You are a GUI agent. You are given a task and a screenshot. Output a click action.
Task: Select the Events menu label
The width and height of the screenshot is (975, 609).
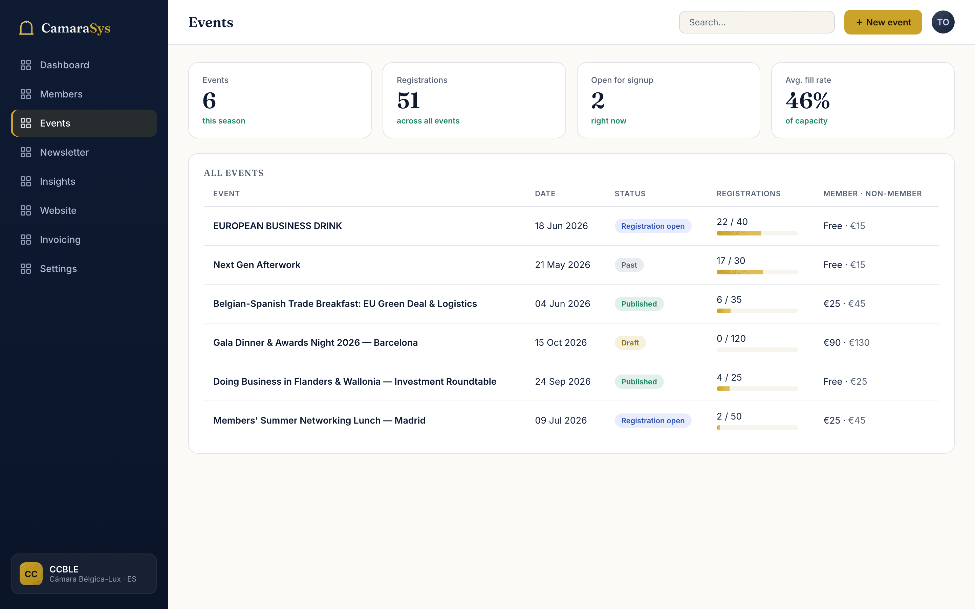[55, 123]
